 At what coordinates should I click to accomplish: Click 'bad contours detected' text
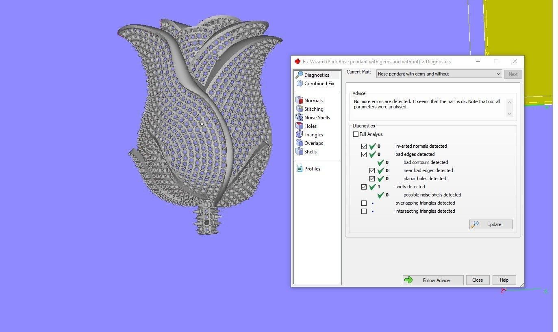click(x=426, y=162)
